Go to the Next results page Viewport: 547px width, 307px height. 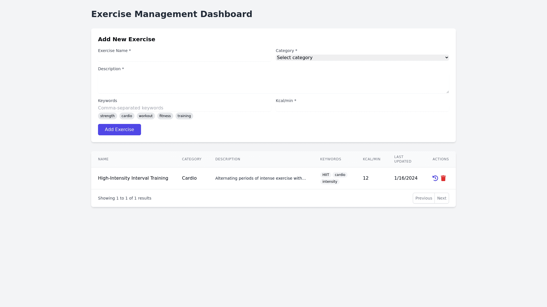(442, 198)
